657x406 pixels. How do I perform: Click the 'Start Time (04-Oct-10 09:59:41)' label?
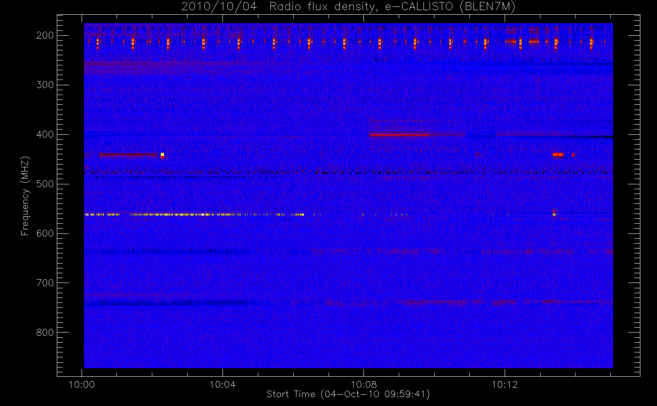pyautogui.click(x=348, y=394)
